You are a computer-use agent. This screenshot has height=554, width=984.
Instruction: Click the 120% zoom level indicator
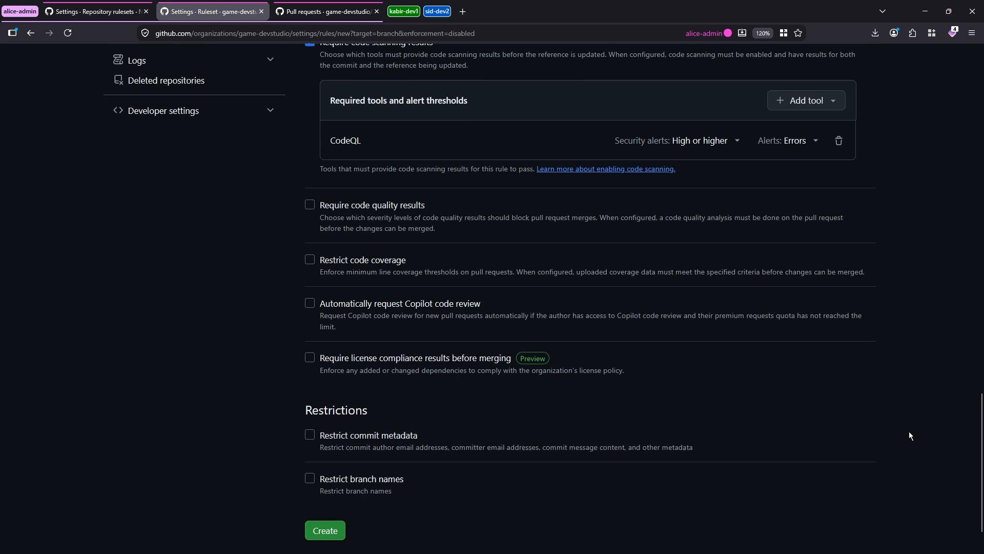click(x=763, y=33)
